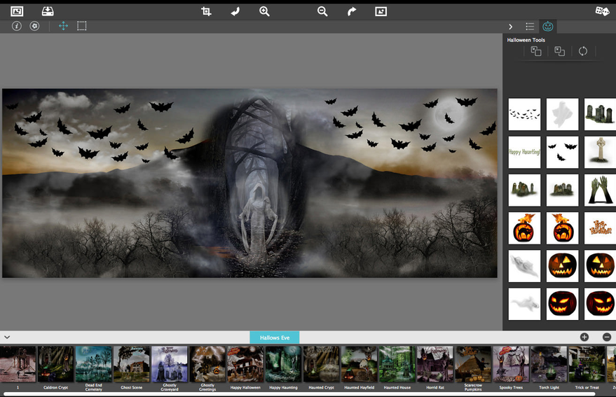Add the three bats sticker
616x397 pixels.
(562, 153)
